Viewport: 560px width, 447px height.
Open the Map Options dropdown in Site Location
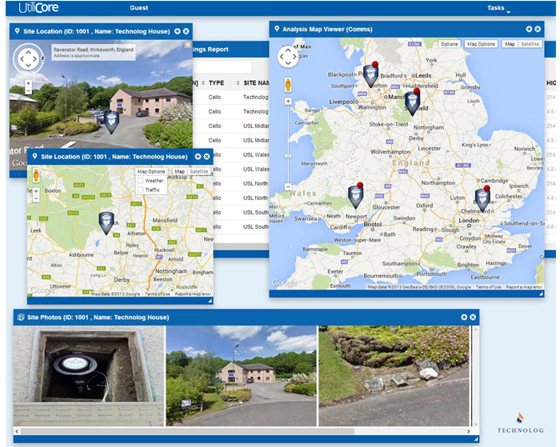[x=151, y=171]
